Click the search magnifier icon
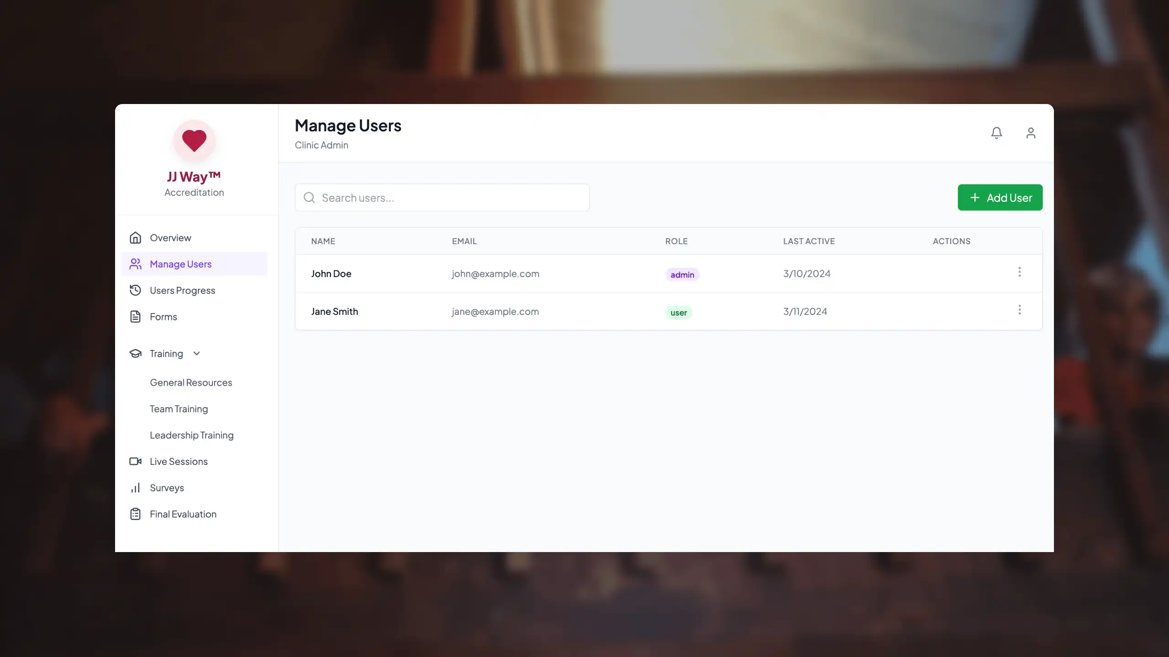The height and width of the screenshot is (657, 1169). tap(309, 198)
